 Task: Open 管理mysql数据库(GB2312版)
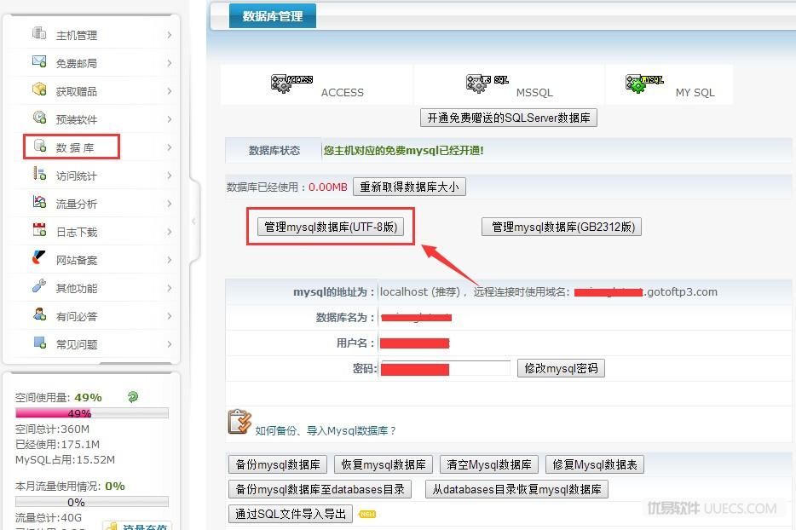[562, 227]
